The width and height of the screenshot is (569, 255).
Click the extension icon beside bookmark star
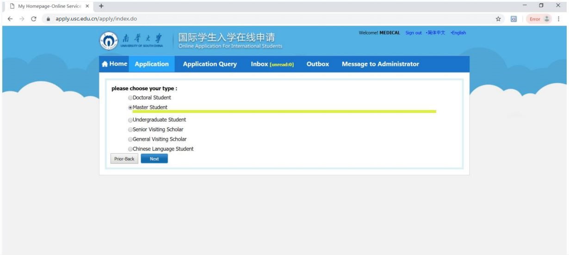(x=513, y=19)
